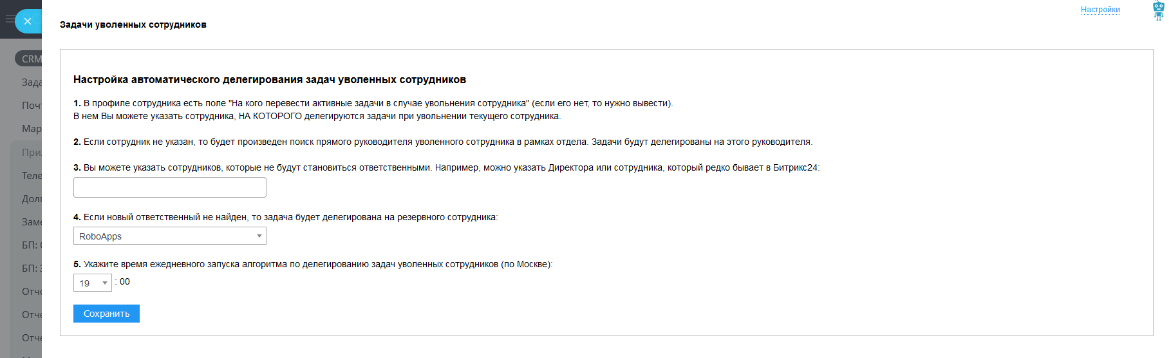
Task: Open the first Отче... sidebar item
Action: click(x=31, y=292)
